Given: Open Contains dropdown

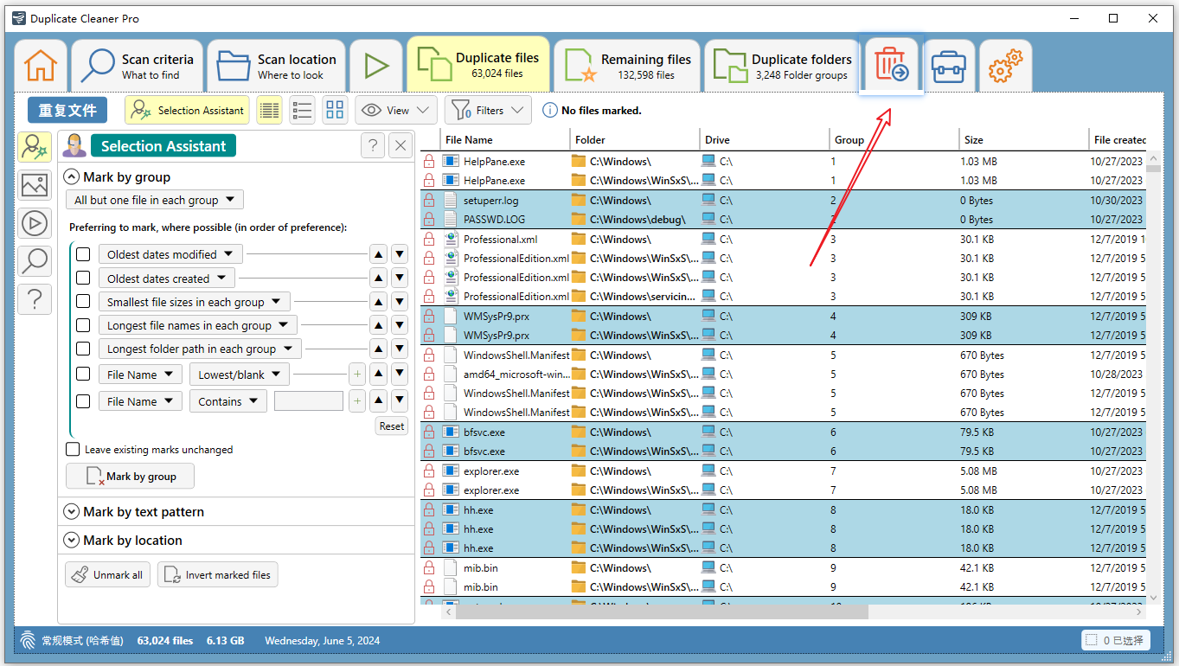Looking at the screenshot, I should [x=228, y=401].
